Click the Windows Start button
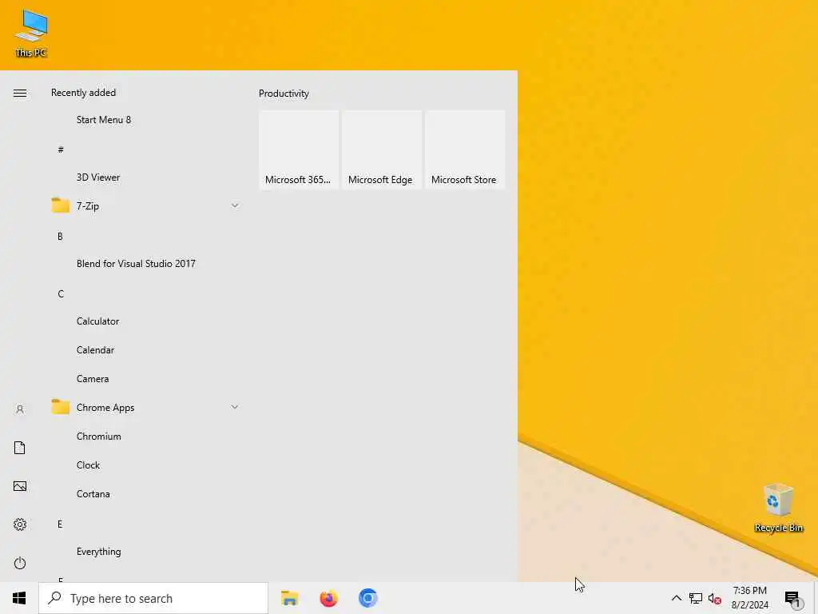This screenshot has height=614, width=818. 19,598
